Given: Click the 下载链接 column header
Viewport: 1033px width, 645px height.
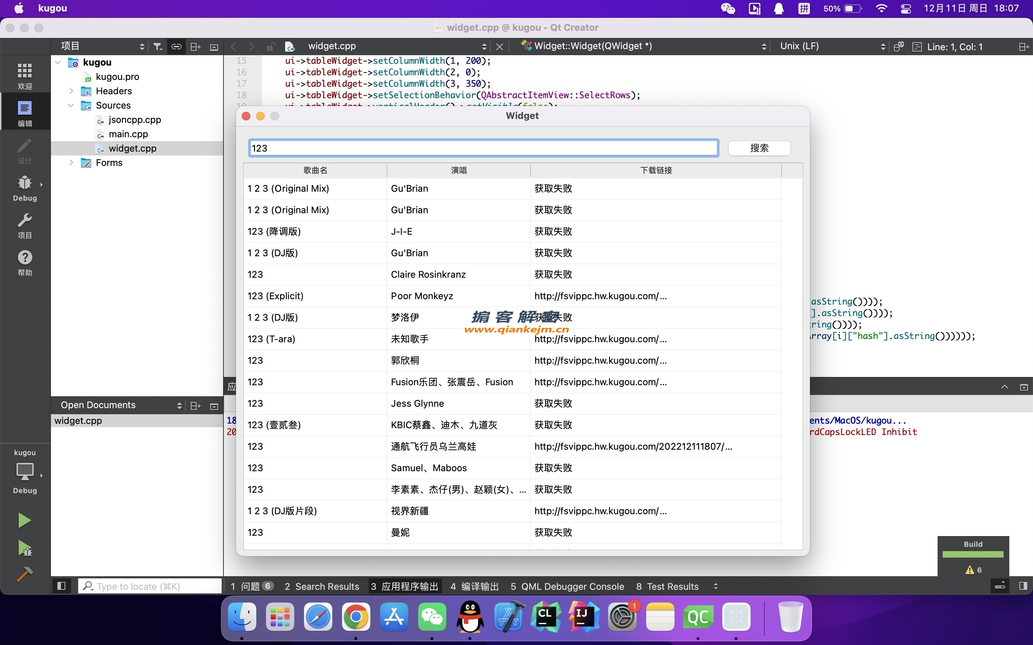Looking at the screenshot, I should pyautogui.click(x=656, y=170).
